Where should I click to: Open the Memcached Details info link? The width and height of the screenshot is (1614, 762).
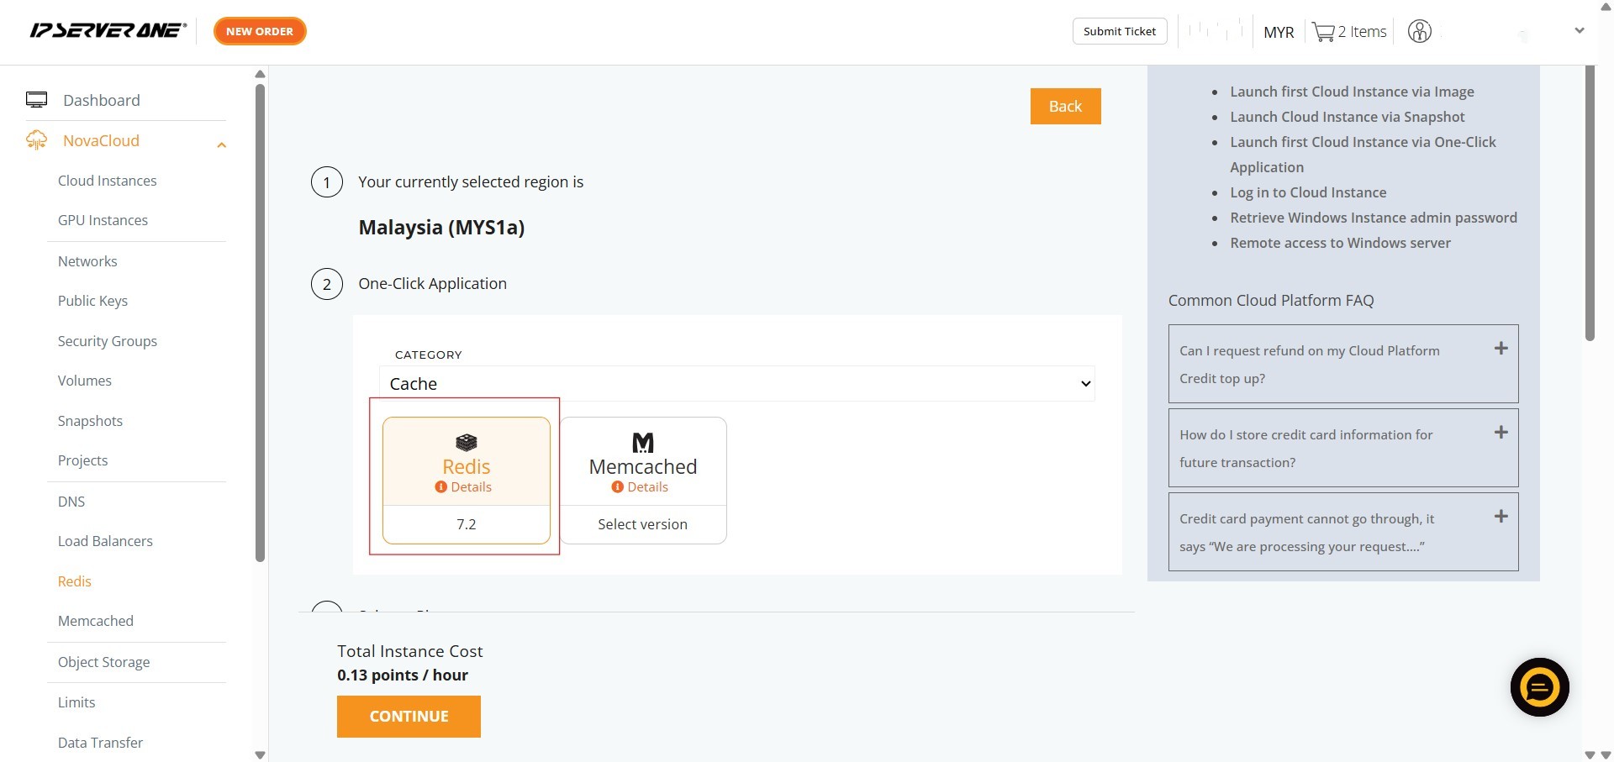click(x=641, y=487)
